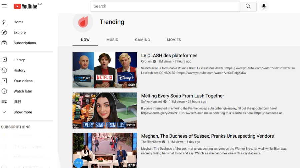Image resolution: width=300 pixels, height=168 pixels.
Task: Click the SUBSCRIPTIONS section heading
Action: coord(16,127)
